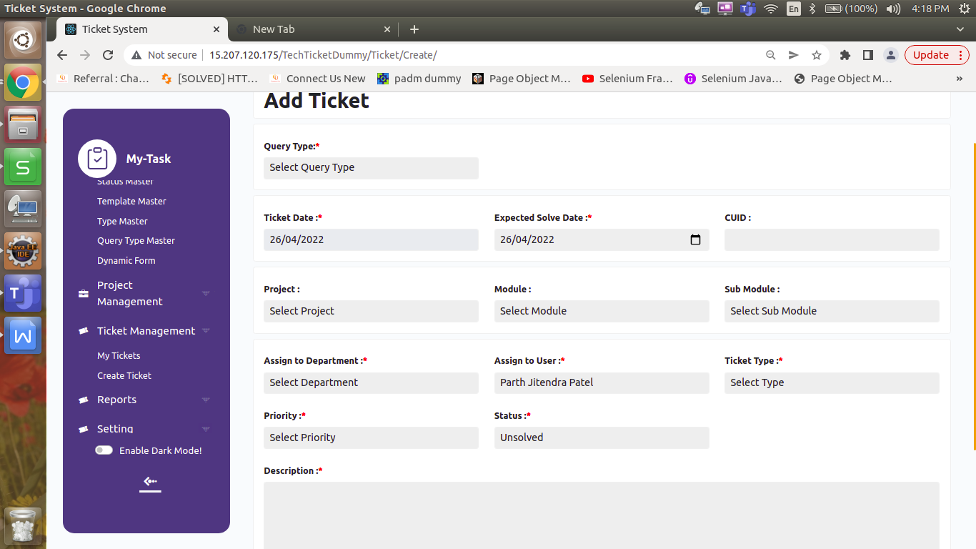
Task: Collapse the Ticket Management menu arrow
Action: (206, 331)
